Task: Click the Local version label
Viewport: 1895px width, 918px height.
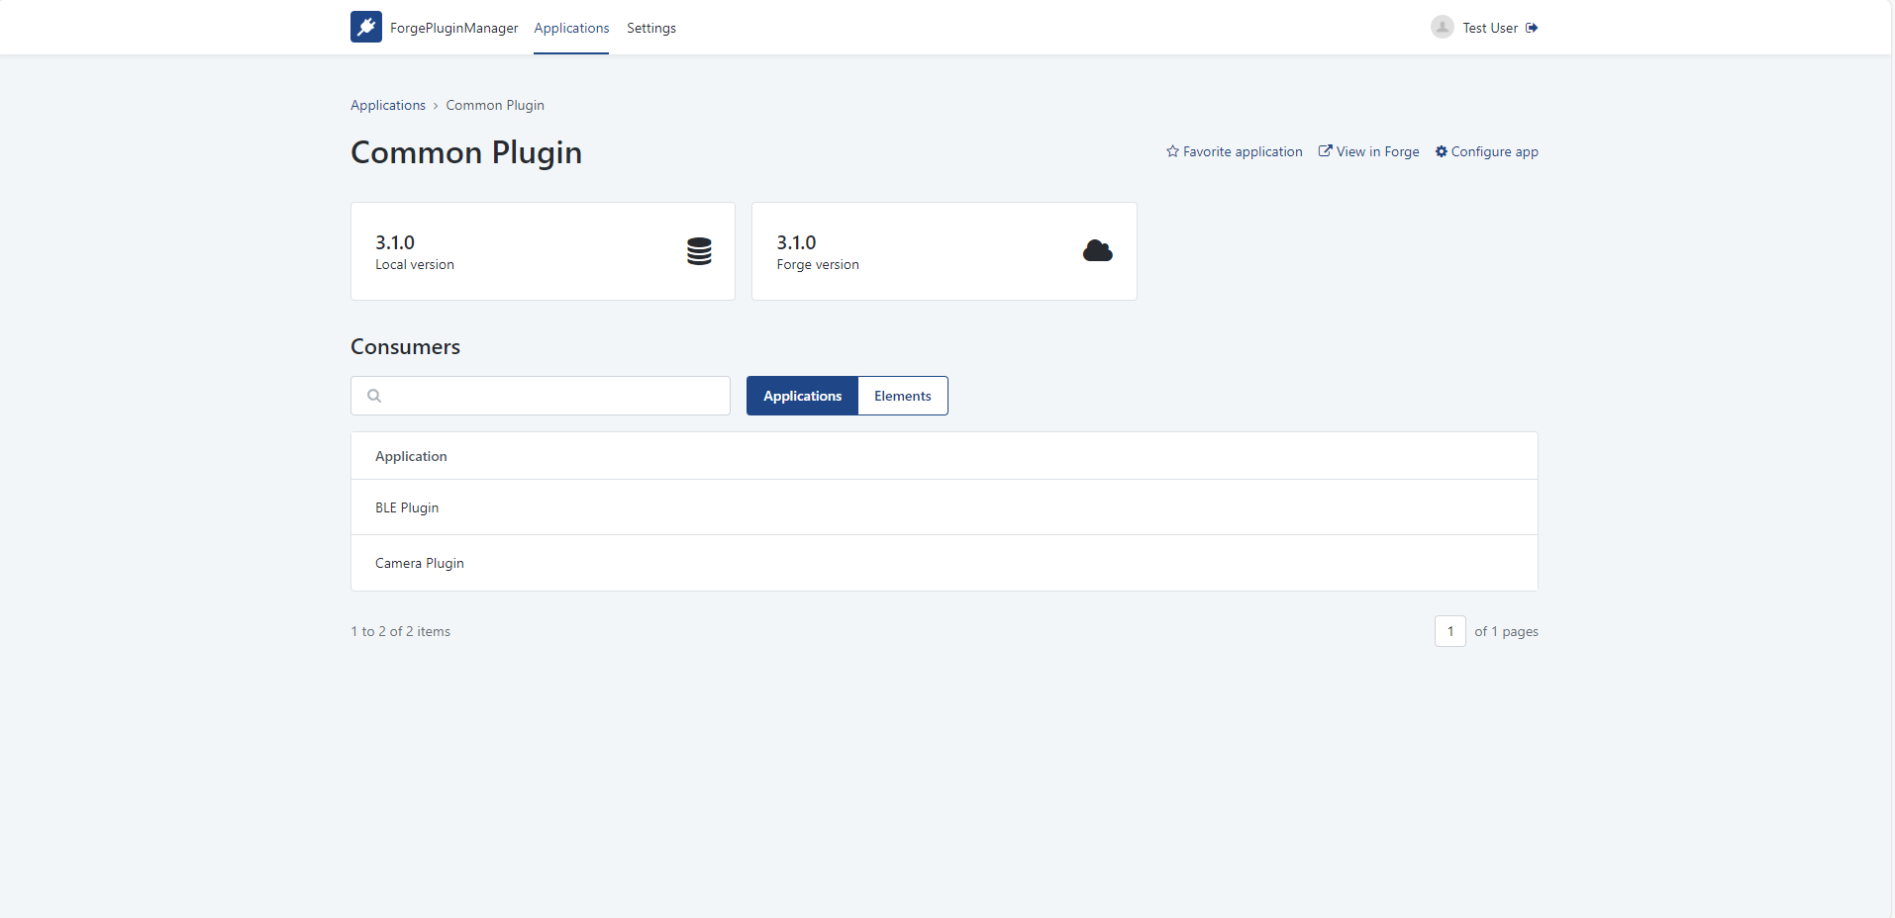Action: (x=415, y=264)
